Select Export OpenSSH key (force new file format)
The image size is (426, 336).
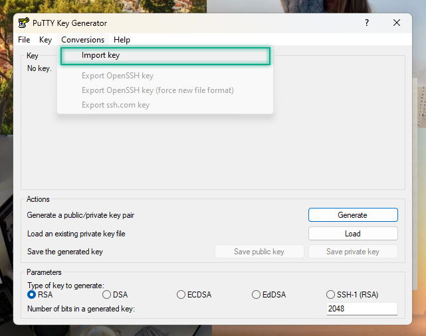point(165,90)
